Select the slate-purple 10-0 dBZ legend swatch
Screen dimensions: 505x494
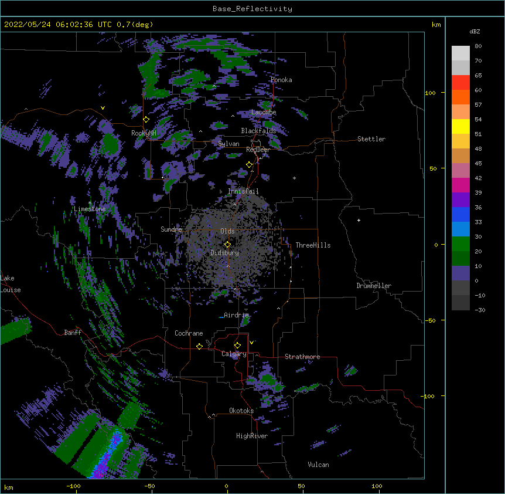click(460, 273)
